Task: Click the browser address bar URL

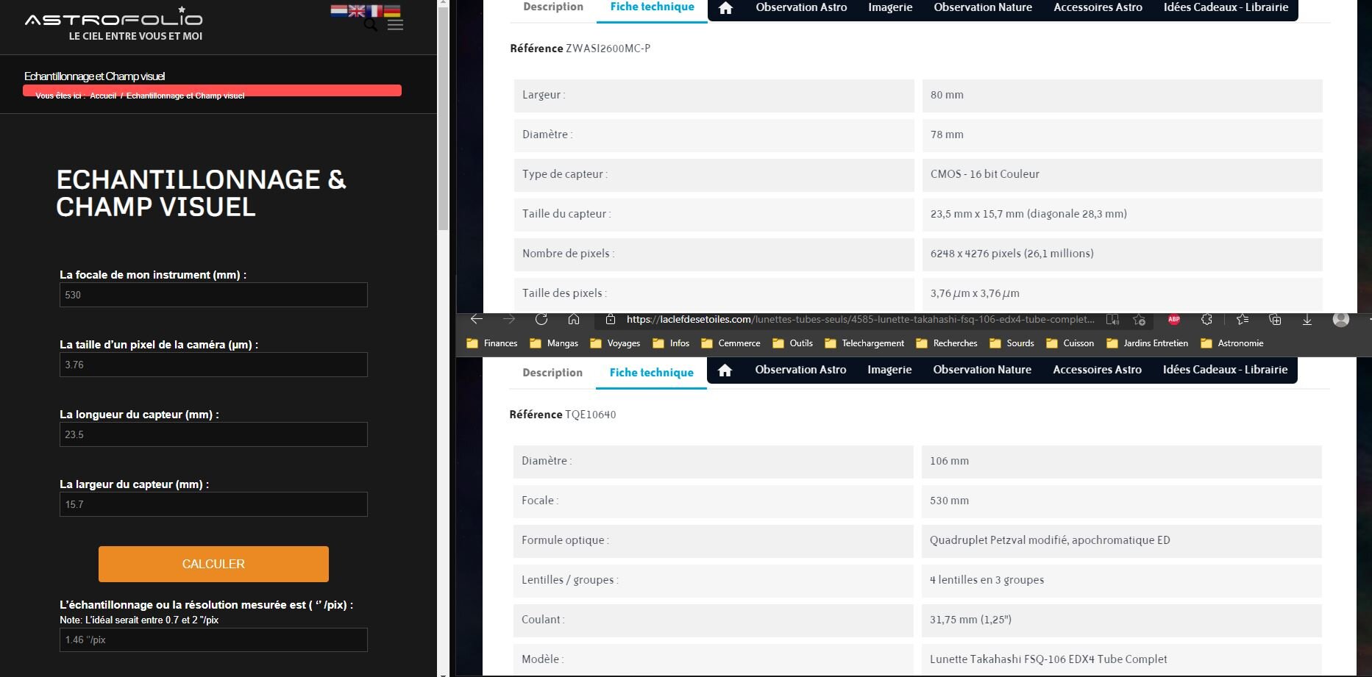Action: click(x=860, y=319)
